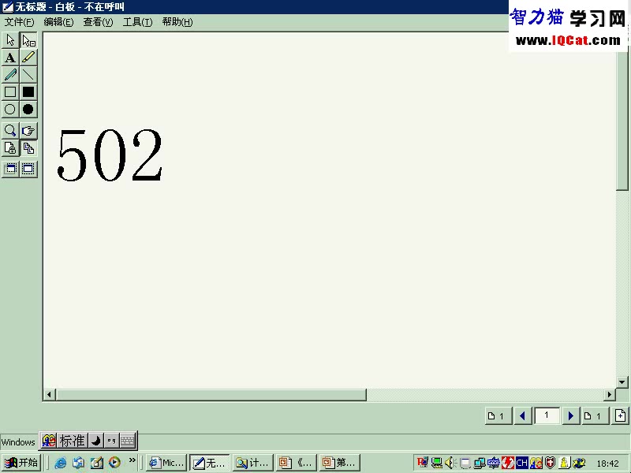Expand the quick launch overflow chevron
Viewport: 631px width, 473px height.
pos(133,460)
